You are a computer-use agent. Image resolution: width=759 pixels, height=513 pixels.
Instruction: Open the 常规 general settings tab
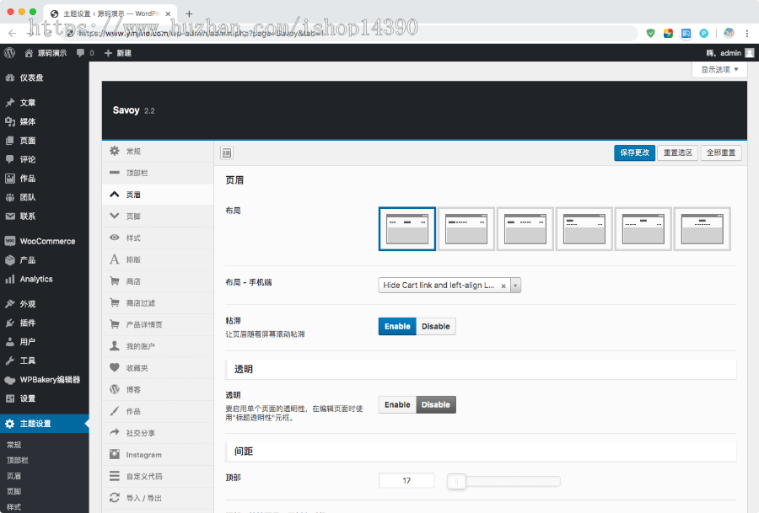point(132,152)
